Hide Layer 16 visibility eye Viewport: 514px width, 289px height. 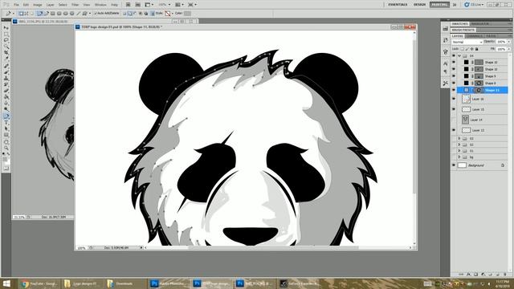click(454, 99)
